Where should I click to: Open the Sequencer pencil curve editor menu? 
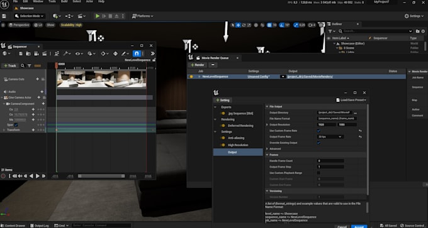click(x=125, y=53)
